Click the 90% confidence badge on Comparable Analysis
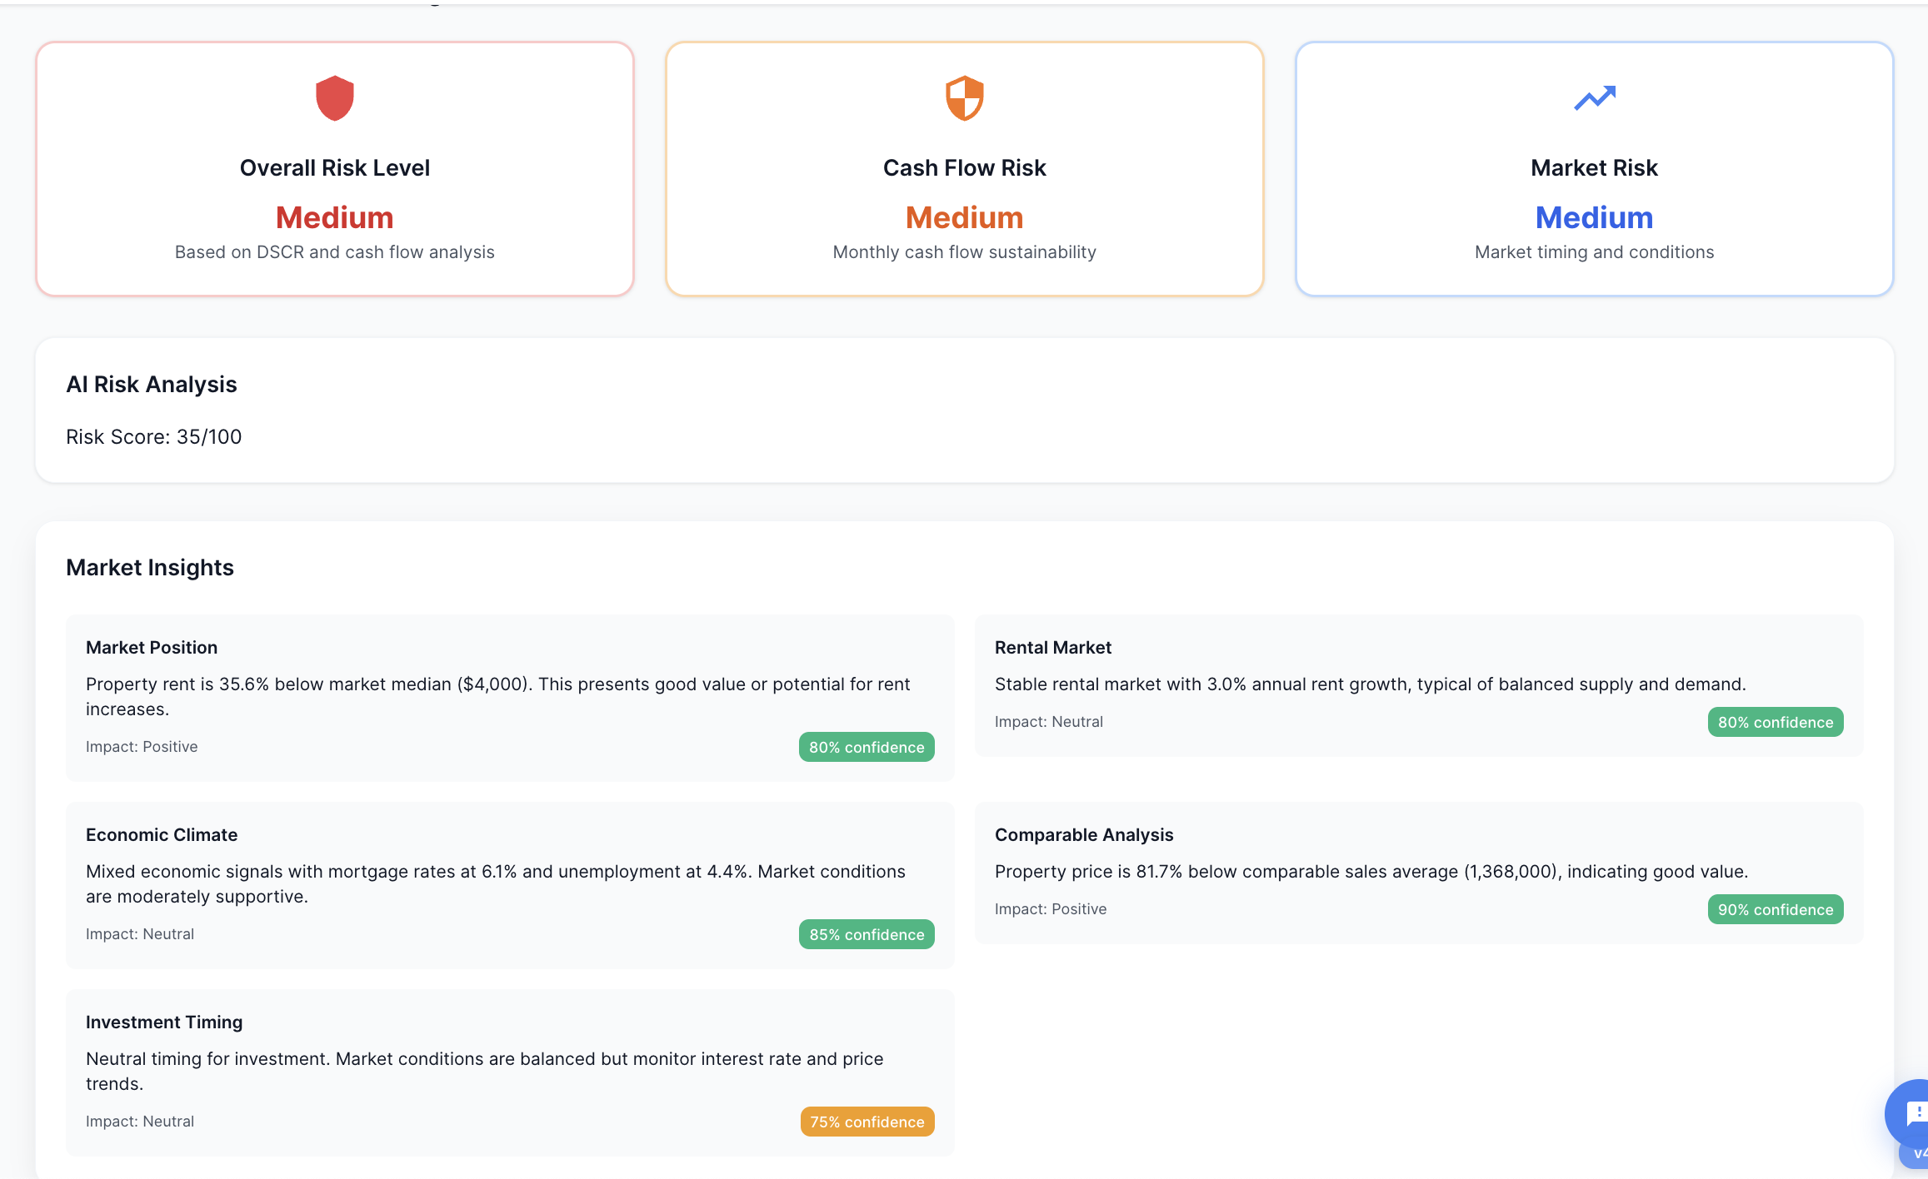 [x=1775, y=908]
